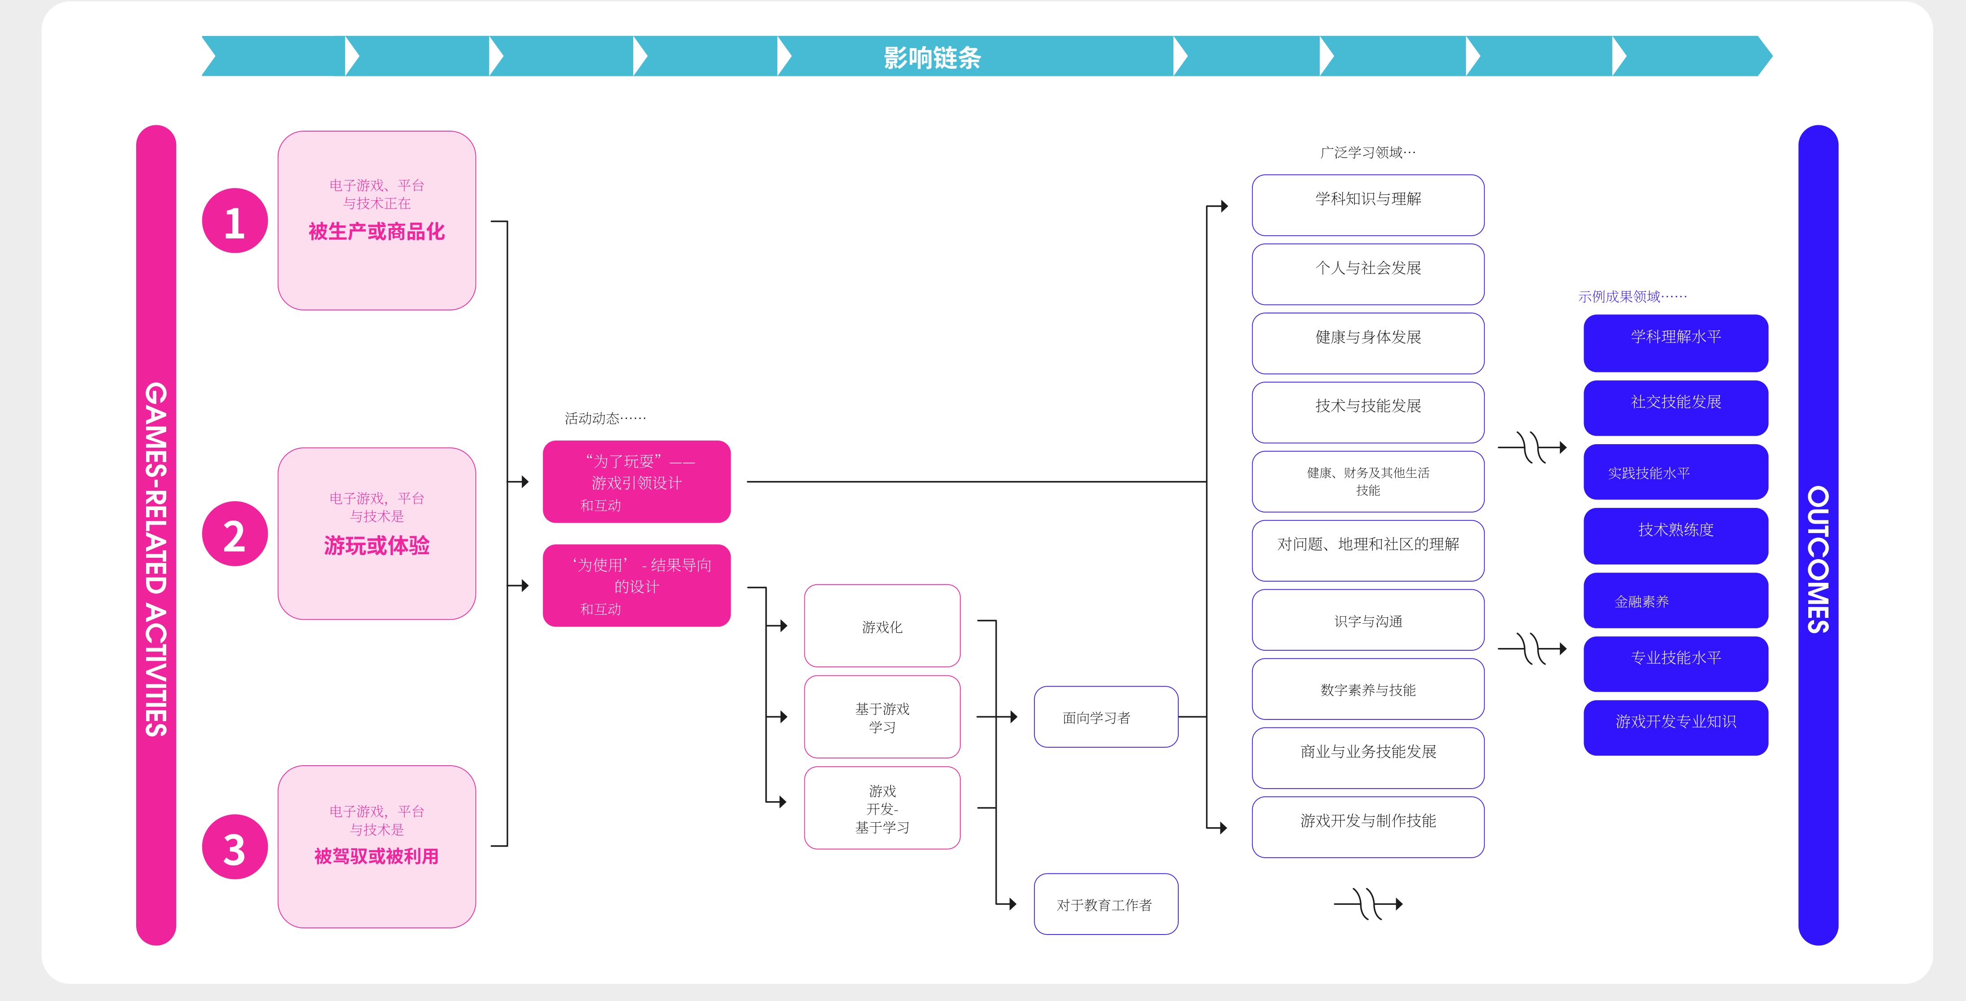
Task: Click the break arrow pointing to 专业技能水平
Action: pos(1532,649)
